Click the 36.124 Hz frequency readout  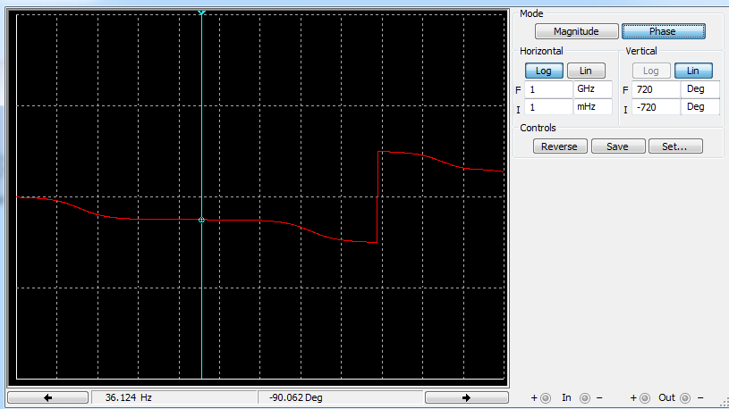pyautogui.click(x=174, y=397)
